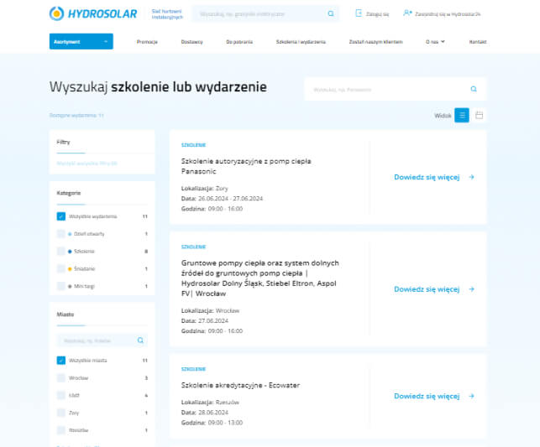Viewport: 540px width, 447px height.
Task: Click the event search magnifier icon
Action: coord(474,89)
